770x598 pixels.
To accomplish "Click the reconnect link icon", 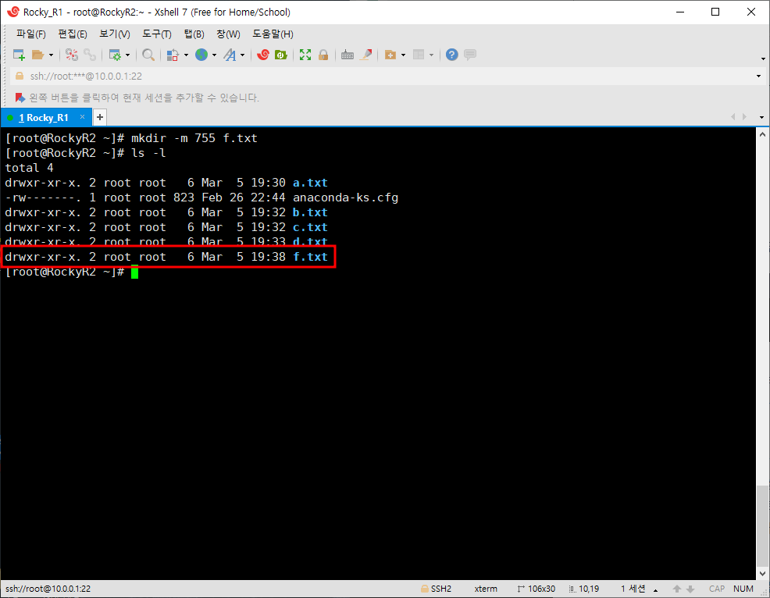I will coord(90,55).
